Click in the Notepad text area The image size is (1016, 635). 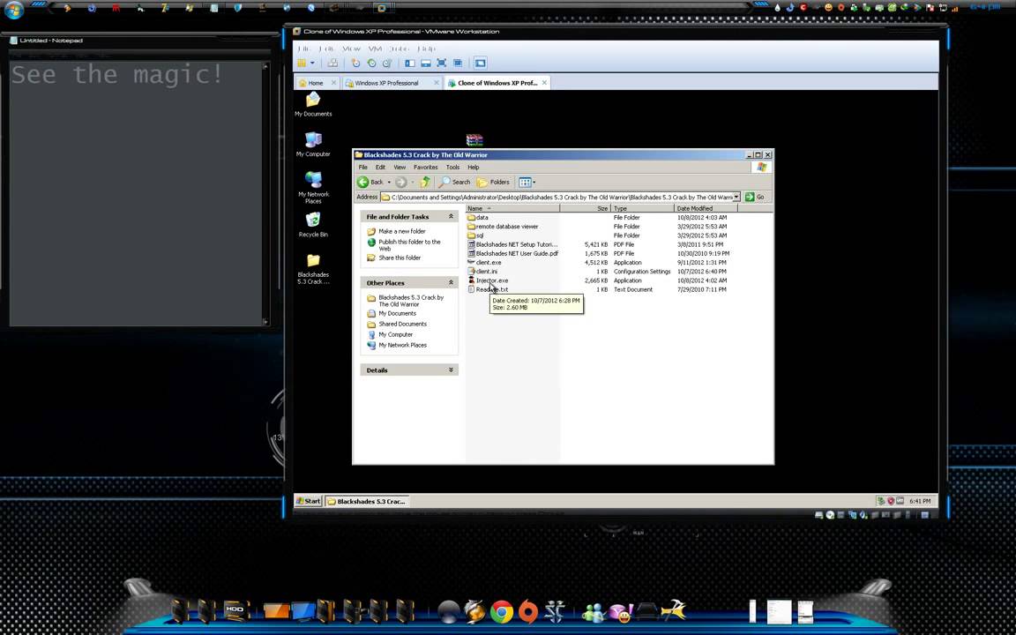136,193
